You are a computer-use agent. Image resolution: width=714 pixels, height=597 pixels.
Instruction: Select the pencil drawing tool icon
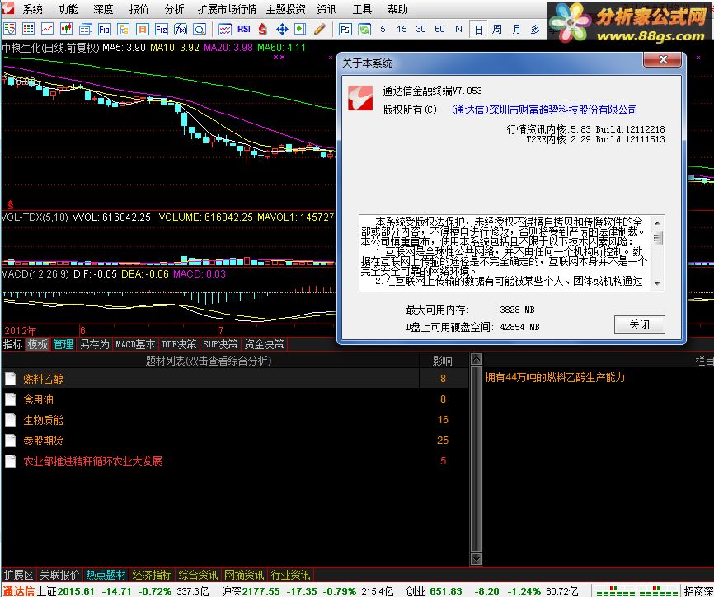pyautogui.click(x=320, y=29)
